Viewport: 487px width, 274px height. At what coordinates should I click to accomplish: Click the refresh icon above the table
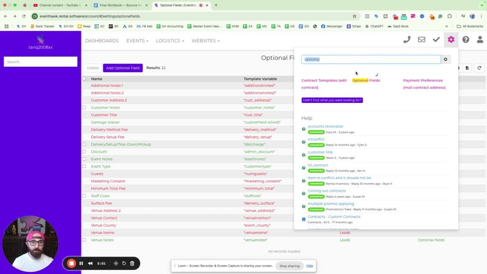point(479,68)
